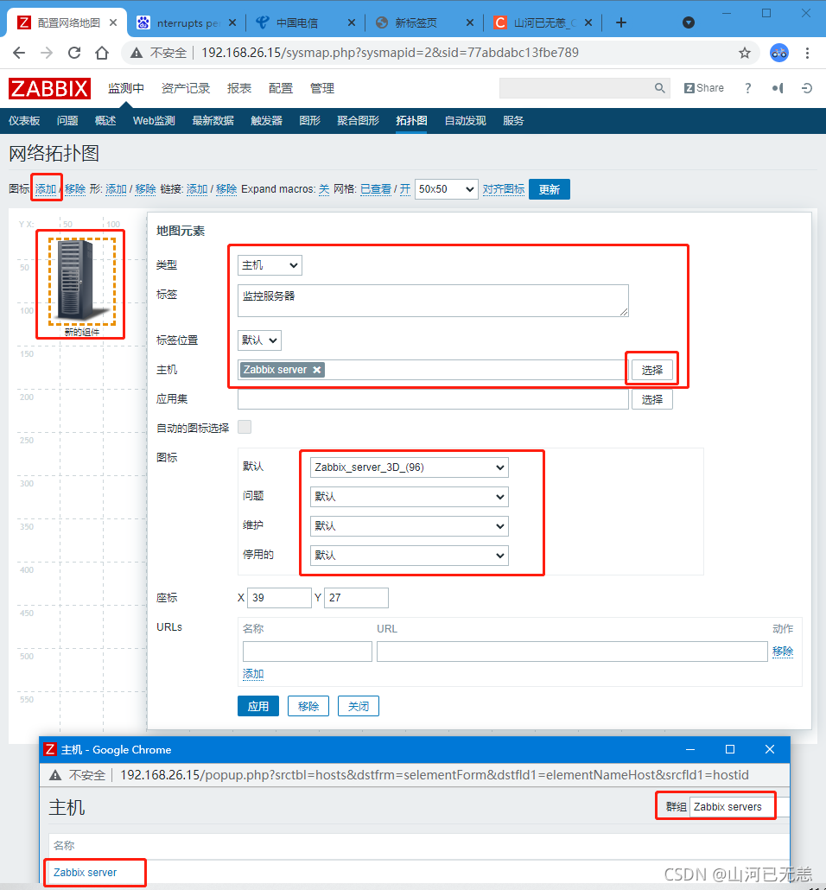Open the 监测中 menu
This screenshot has width=826, height=890.
[x=126, y=88]
